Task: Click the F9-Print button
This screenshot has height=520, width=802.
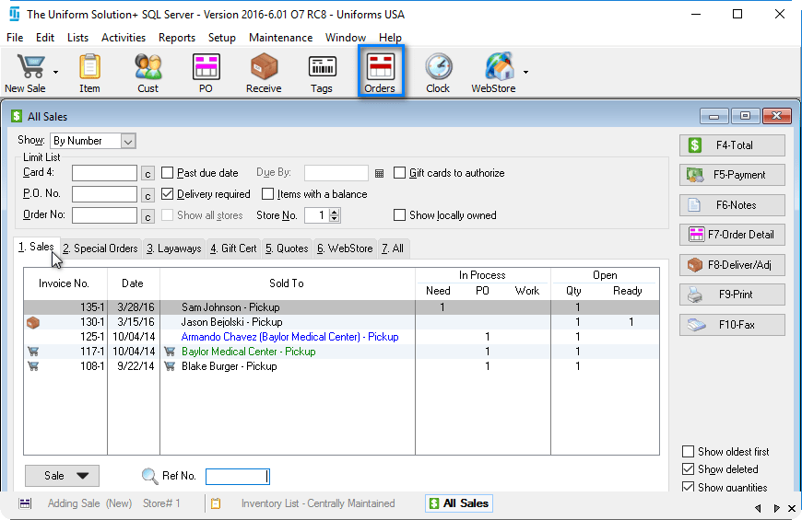Action: pos(732,295)
